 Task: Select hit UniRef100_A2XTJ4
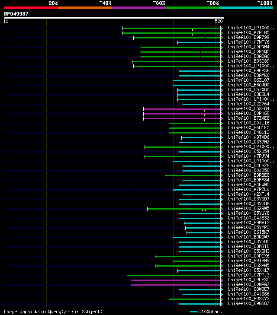tap(248, 194)
